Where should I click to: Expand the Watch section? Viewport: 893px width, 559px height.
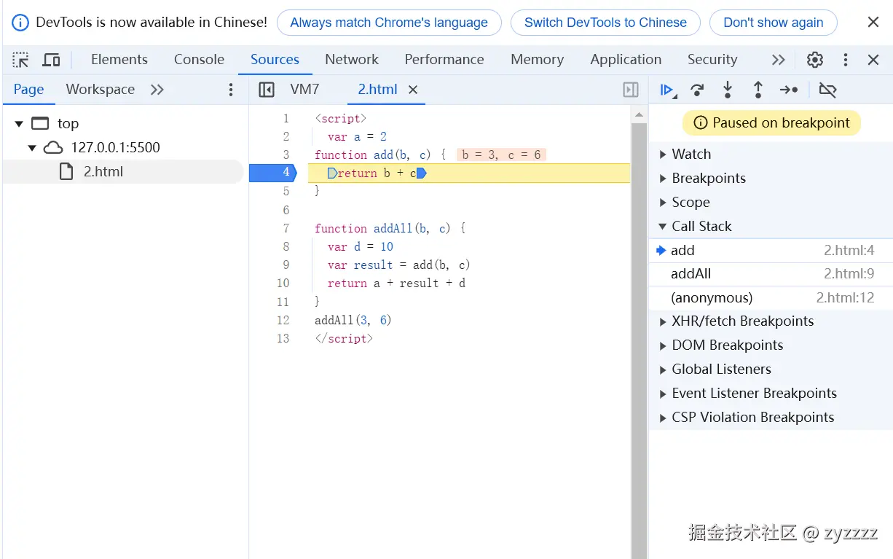(x=663, y=155)
